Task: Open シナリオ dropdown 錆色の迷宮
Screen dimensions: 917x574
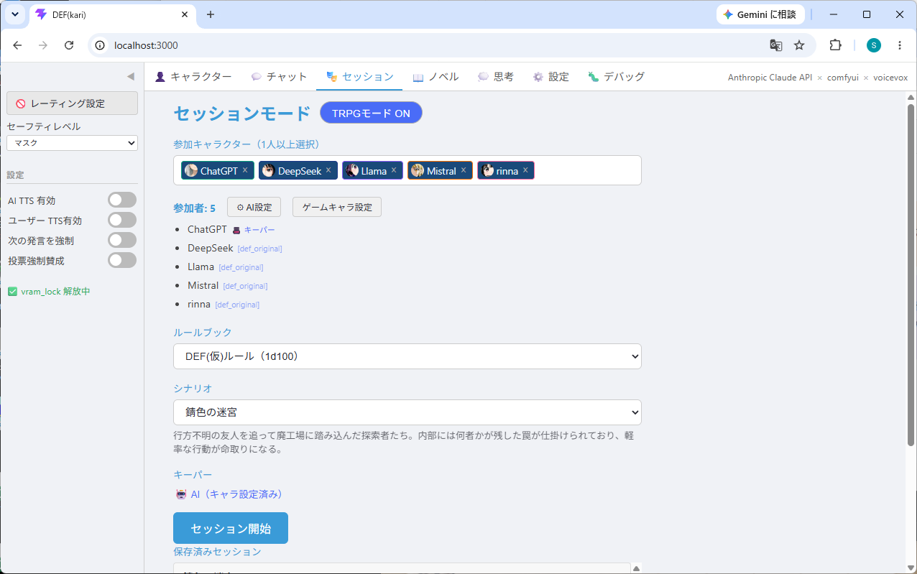Action: coord(407,412)
